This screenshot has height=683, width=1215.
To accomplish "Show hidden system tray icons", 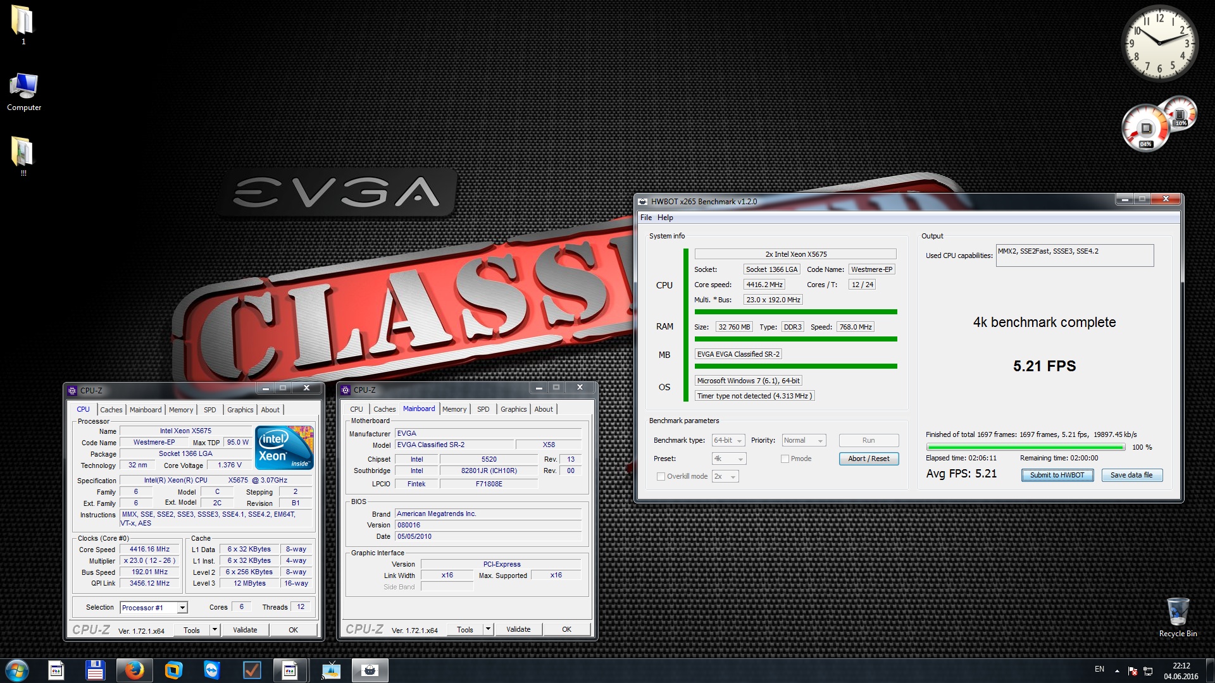I will pyautogui.click(x=1117, y=670).
